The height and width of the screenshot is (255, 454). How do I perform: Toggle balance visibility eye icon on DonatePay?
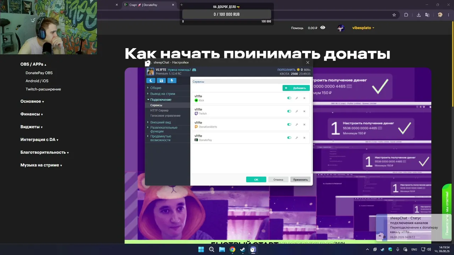[x=323, y=28]
